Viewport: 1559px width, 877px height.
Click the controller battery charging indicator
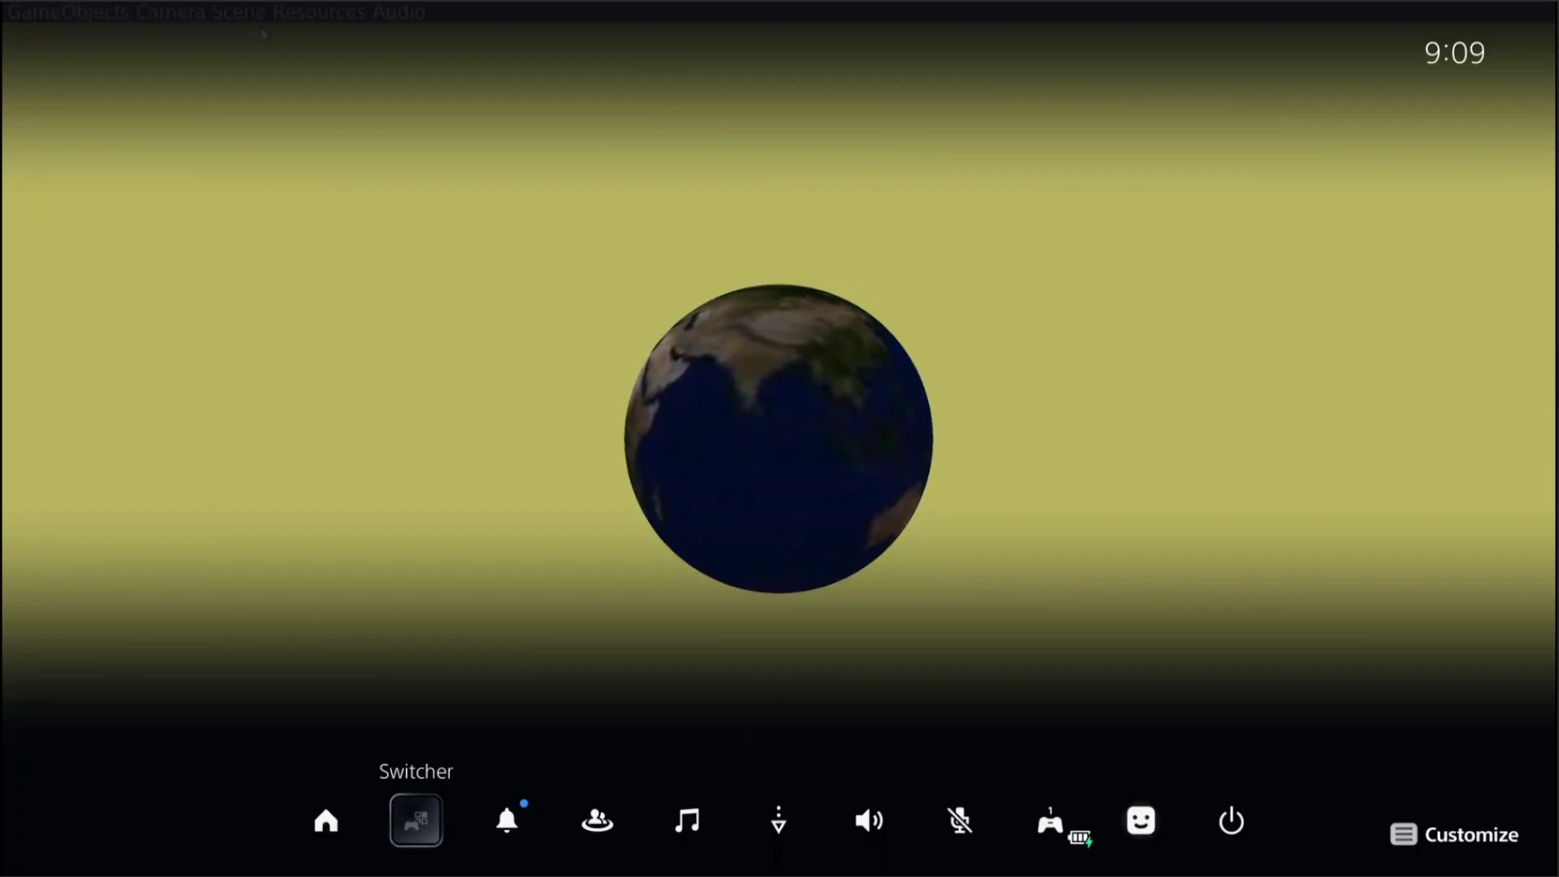[x=1080, y=838]
